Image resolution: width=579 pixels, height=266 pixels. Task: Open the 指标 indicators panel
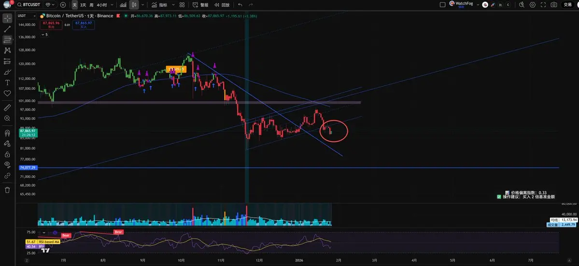point(159,5)
